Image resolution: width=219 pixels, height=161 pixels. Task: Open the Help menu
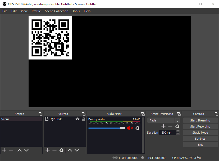coord(87,11)
